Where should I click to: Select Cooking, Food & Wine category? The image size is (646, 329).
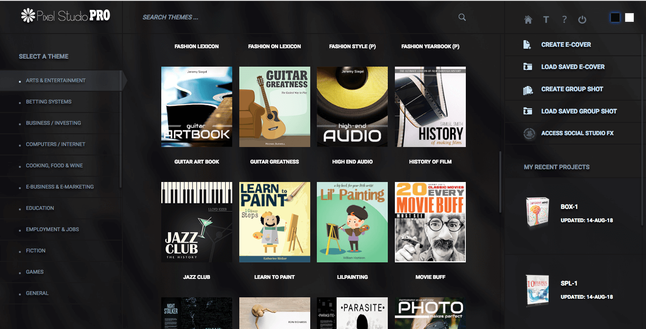pos(61,165)
